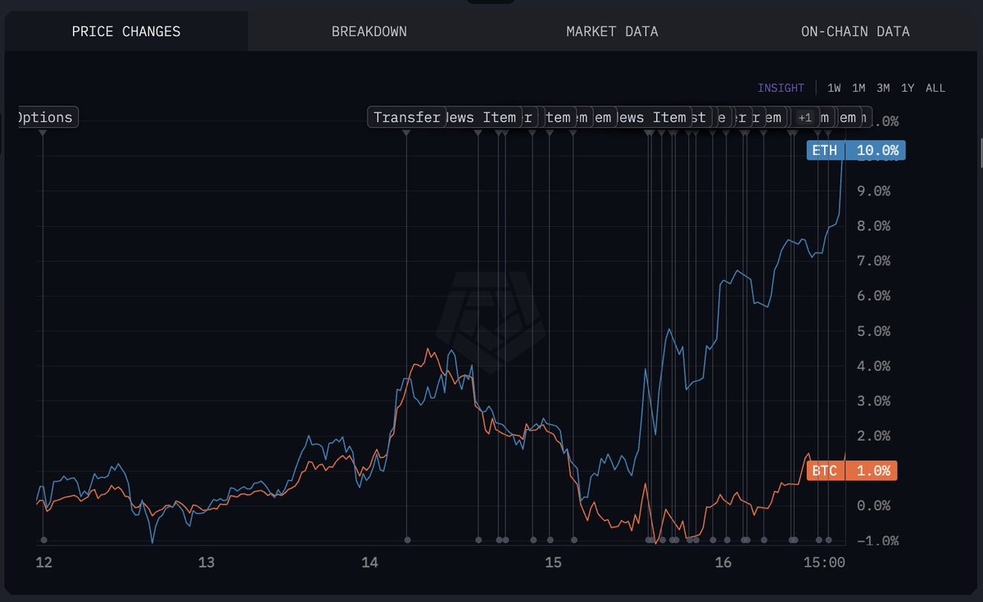This screenshot has height=602, width=983.
Task: Click the Options marker dot on axis
Action: point(43,540)
